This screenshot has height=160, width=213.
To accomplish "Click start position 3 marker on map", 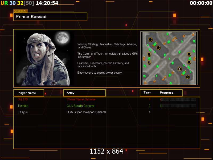I will tap(187, 77).
